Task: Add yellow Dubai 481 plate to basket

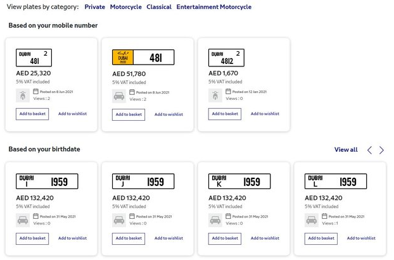Action: 129,115
